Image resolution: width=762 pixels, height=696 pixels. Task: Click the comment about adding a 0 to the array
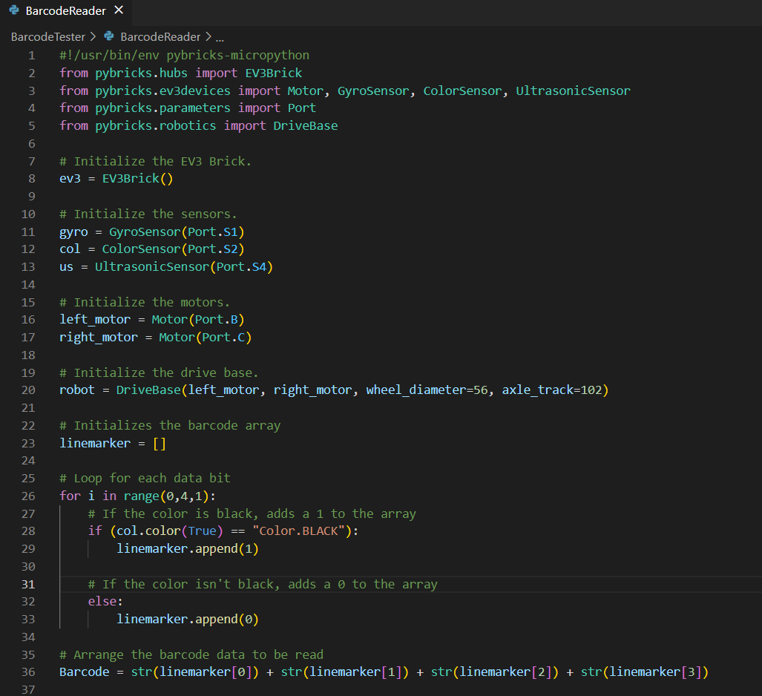[x=263, y=584]
